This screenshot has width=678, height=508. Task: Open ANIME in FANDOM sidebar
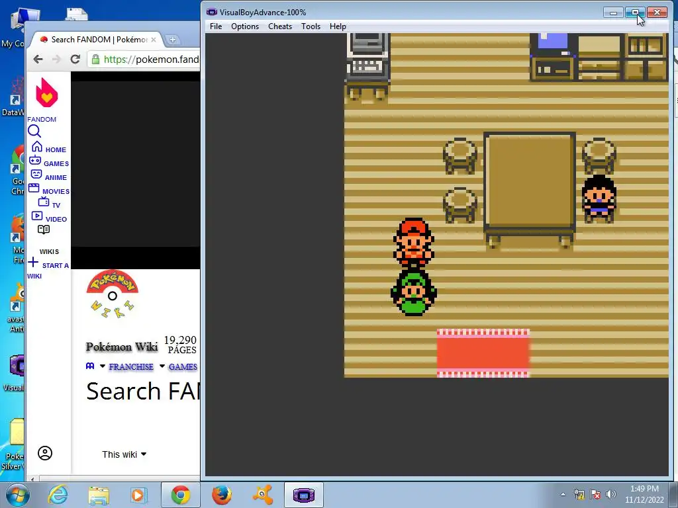[48, 175]
